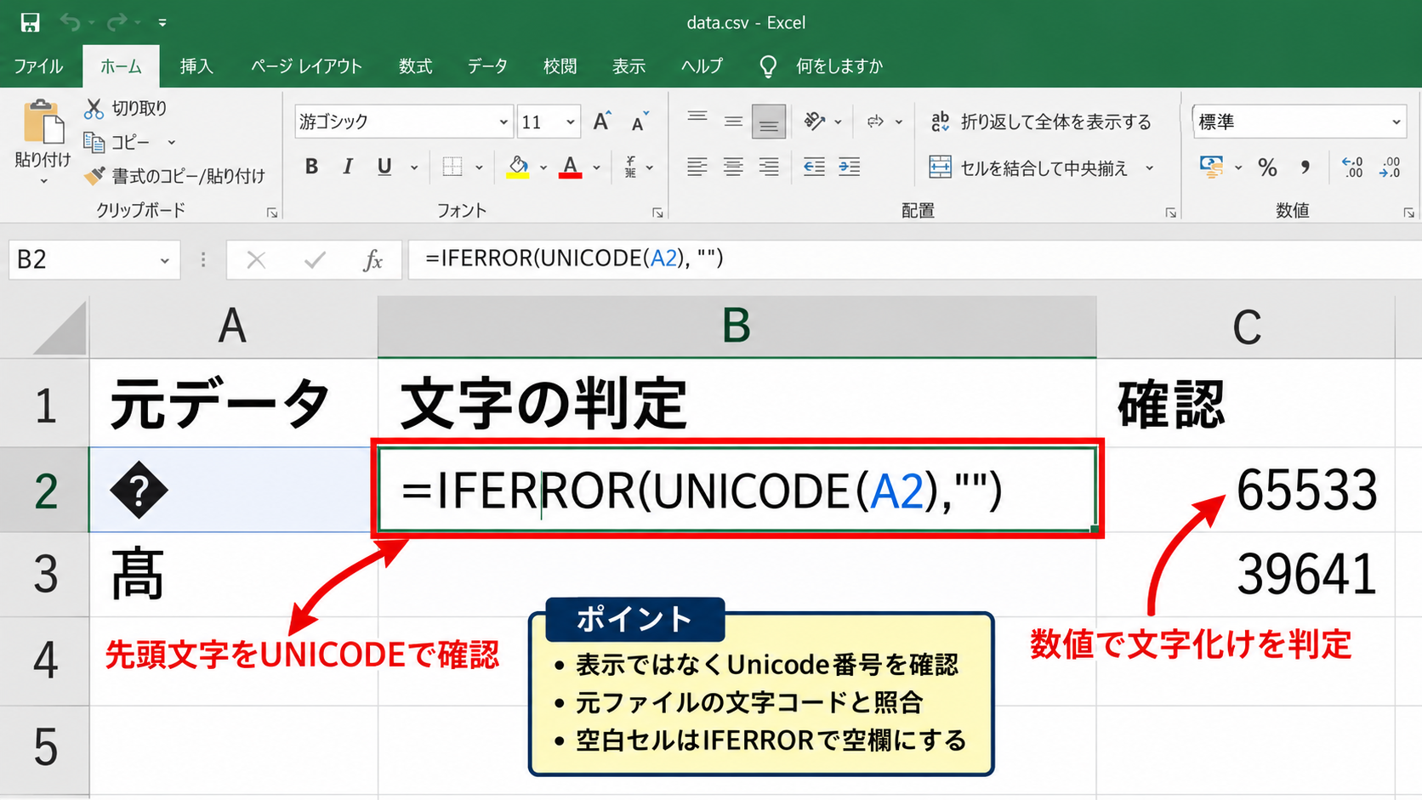Increase decimal places
Image resolution: width=1422 pixels, height=800 pixels.
1352,167
